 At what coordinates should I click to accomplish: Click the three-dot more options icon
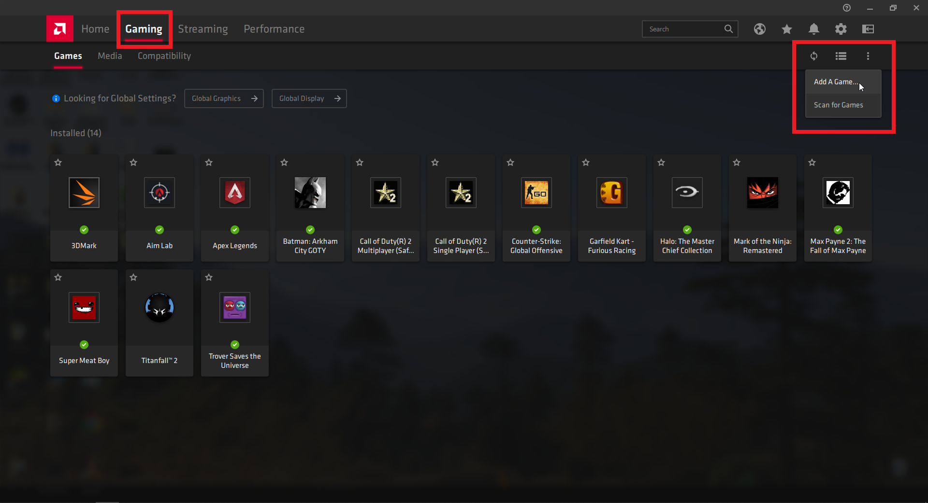pyautogui.click(x=868, y=56)
